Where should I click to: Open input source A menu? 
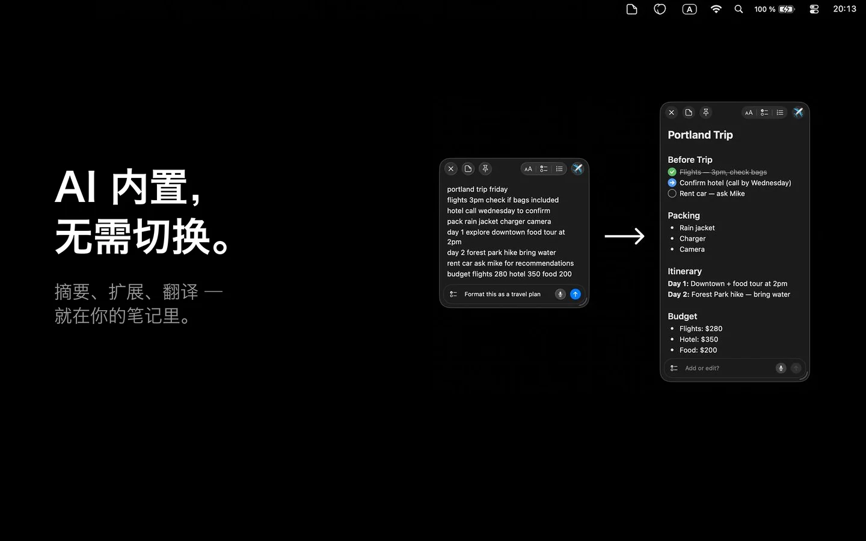tap(689, 9)
